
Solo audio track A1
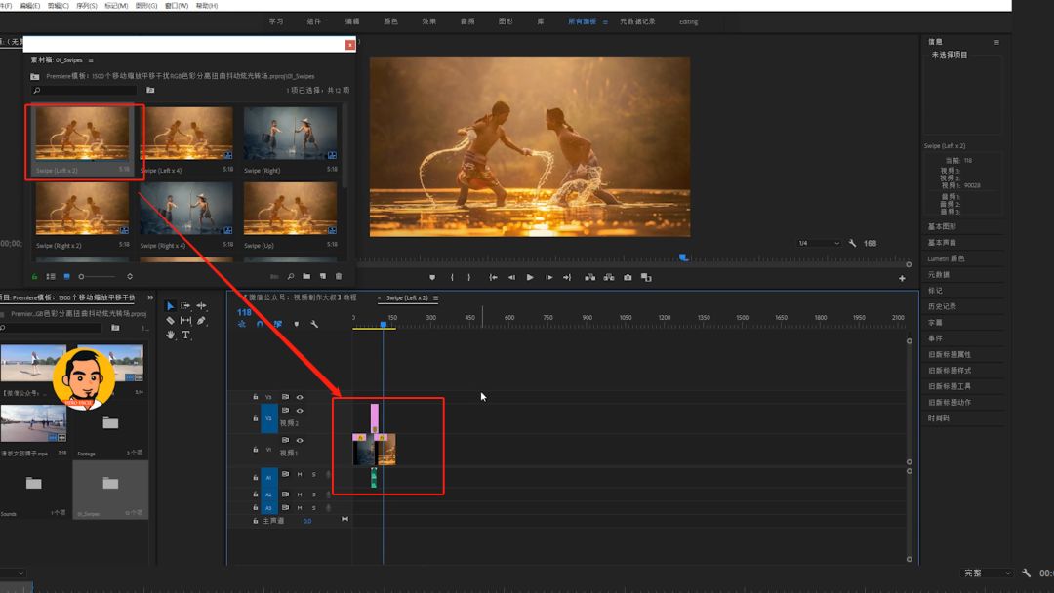[314, 475]
